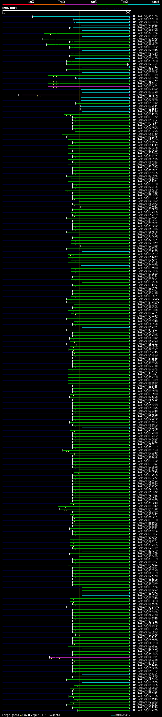Screen dimensions: 162x717
Task: Open hit UniRef100_Q3MFR5
Action: click(x=145, y=676)
